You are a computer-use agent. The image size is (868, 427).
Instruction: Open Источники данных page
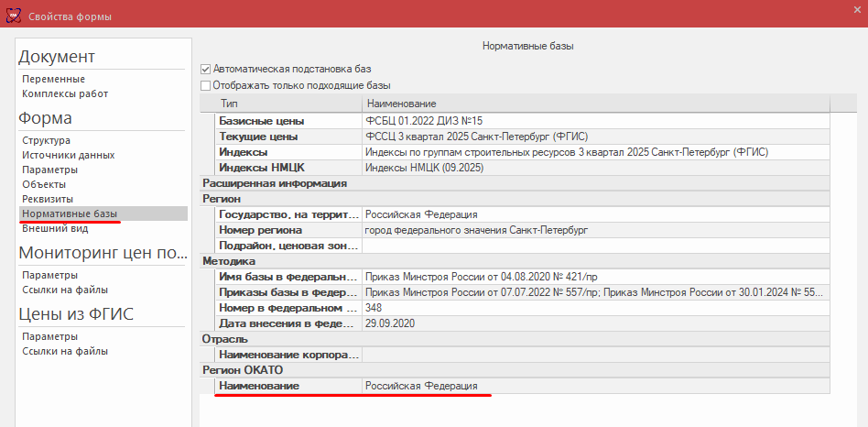[x=69, y=155]
